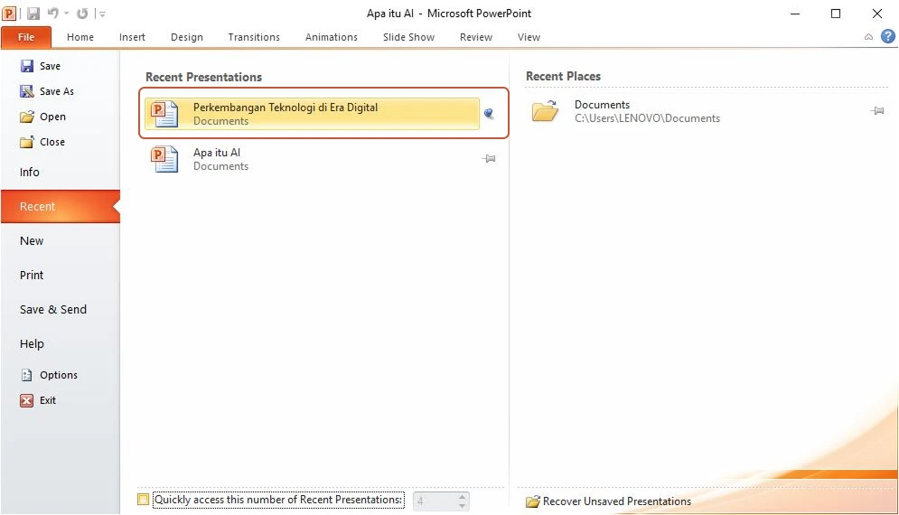Open the Undo history dropdown arrow
The height and width of the screenshot is (515, 899).
click(x=67, y=14)
